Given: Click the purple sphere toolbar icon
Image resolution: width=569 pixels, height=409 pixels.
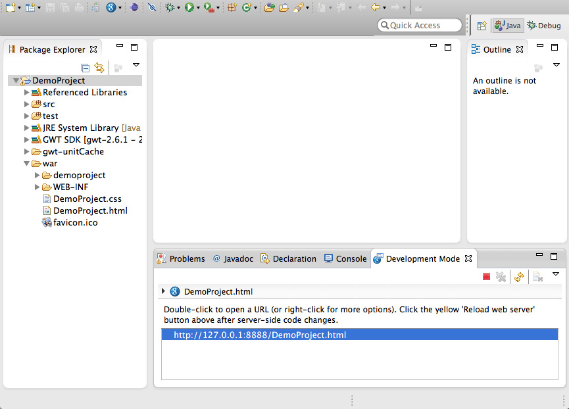Looking at the screenshot, I should click(x=134, y=7).
